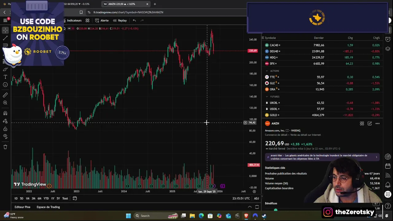Open the object tree layers icon
The width and height of the screenshot is (393, 221).
(388, 49)
